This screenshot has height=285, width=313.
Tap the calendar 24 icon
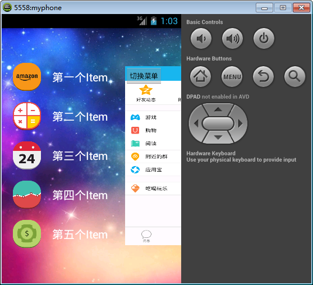coord(27,155)
